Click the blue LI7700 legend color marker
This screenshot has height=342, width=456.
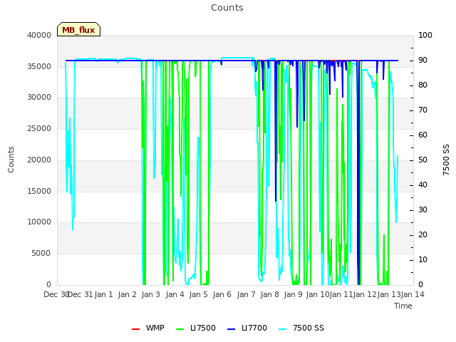point(231,329)
